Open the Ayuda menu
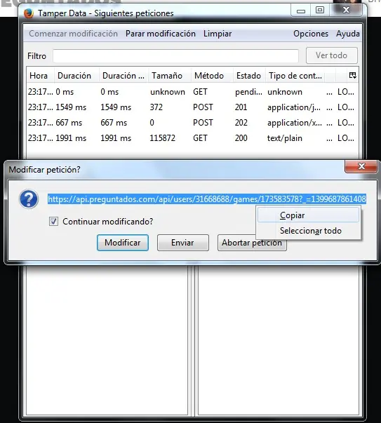This screenshot has width=381, height=423. [x=347, y=34]
